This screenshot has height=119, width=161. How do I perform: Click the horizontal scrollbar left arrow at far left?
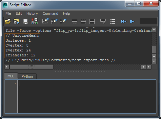click(7, 67)
